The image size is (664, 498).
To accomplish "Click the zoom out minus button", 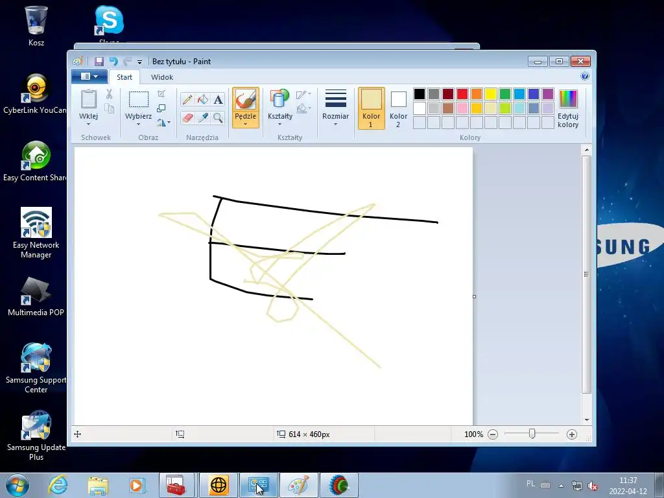I will 493,434.
